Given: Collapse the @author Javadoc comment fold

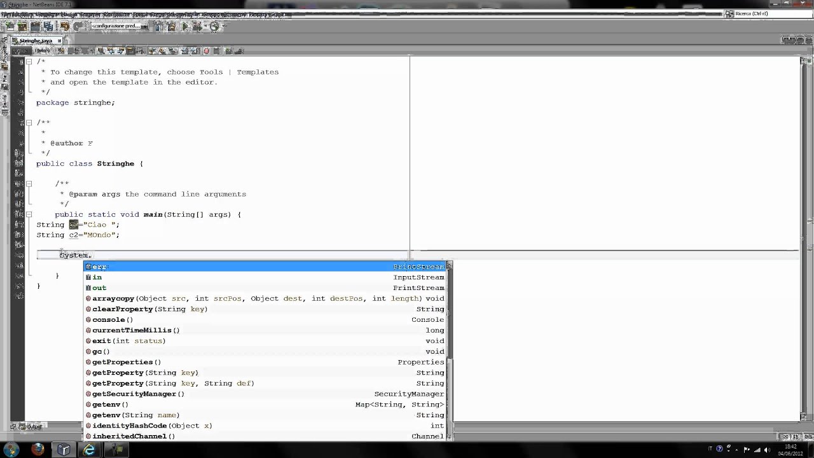Looking at the screenshot, I should click(x=29, y=123).
